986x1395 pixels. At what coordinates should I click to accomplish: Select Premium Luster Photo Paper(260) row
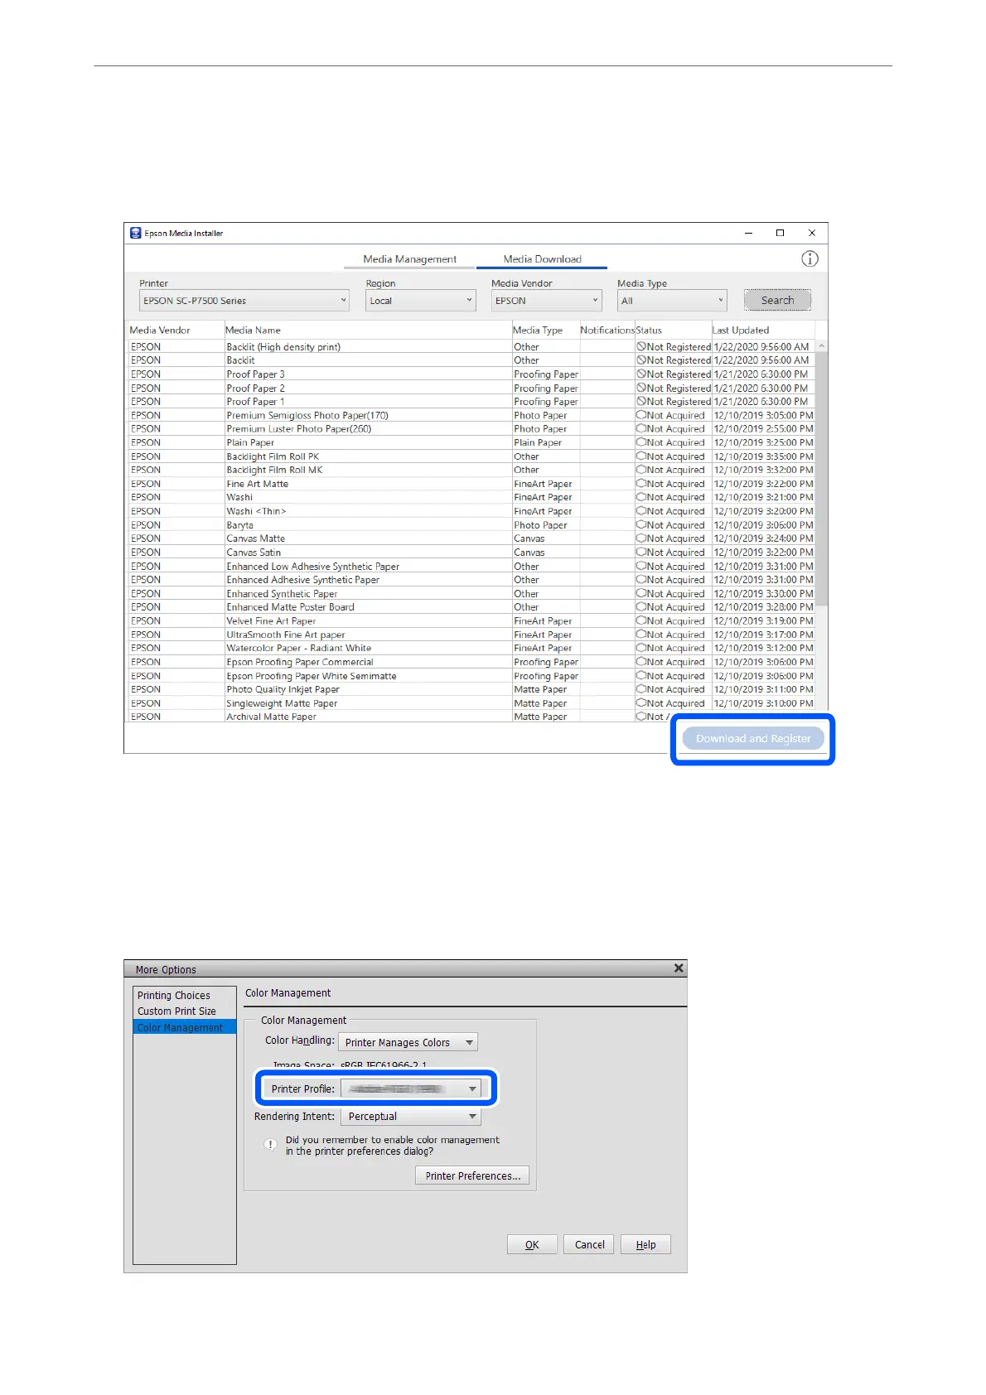click(471, 429)
